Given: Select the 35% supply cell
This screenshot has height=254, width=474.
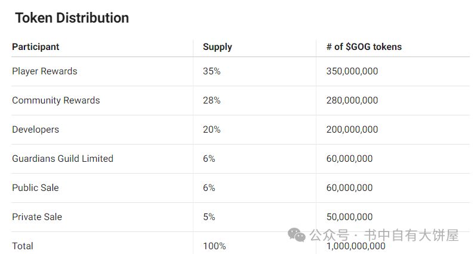Looking at the screenshot, I should (211, 71).
